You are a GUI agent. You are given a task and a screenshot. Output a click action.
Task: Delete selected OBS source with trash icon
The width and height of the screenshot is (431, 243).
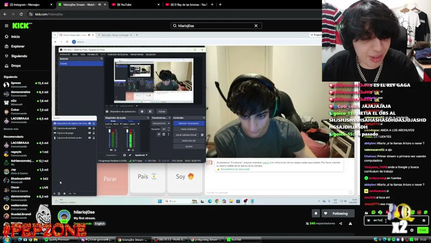pos(59,194)
